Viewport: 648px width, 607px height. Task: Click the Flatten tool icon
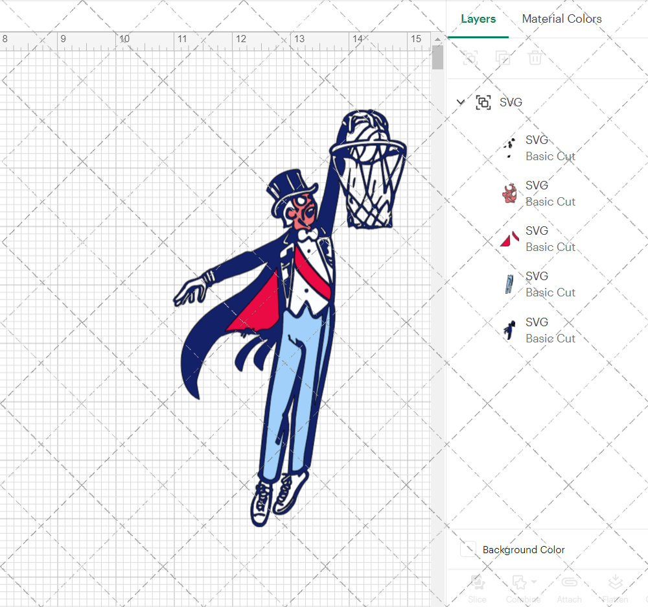tap(616, 582)
